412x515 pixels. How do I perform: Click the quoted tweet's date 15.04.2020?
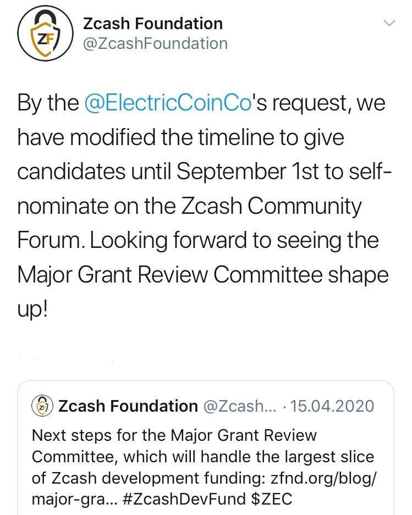pyautogui.click(x=332, y=406)
